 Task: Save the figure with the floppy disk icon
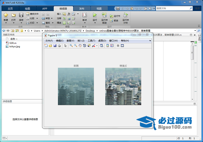pos(55,46)
